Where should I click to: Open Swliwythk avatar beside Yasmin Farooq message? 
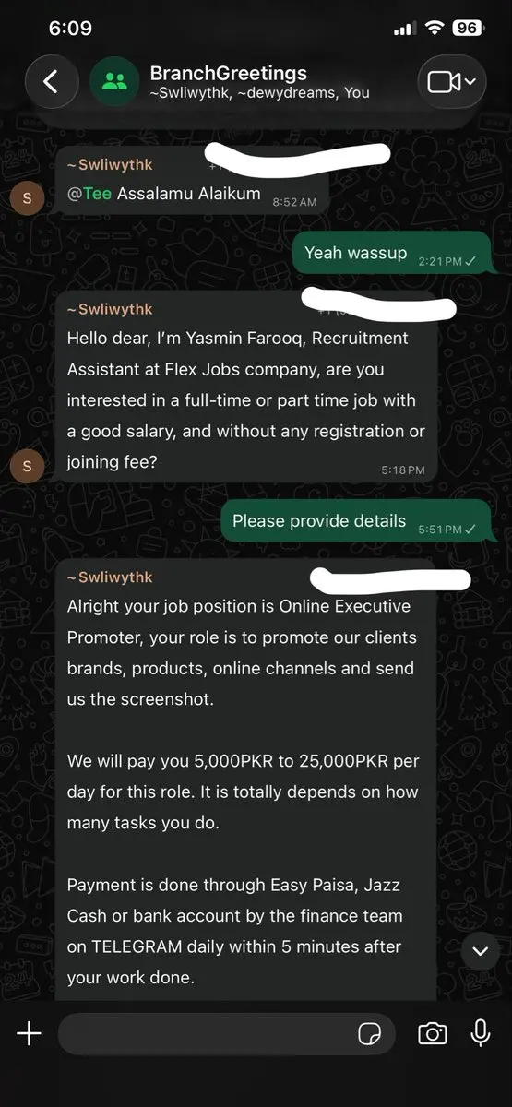(26, 467)
